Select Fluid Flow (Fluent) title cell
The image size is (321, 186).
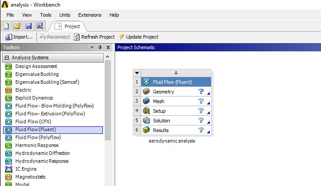pyautogui.click(x=176, y=82)
